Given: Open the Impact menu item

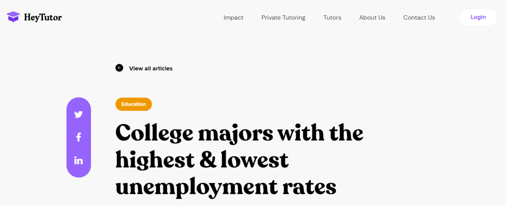Looking at the screenshot, I should (233, 18).
